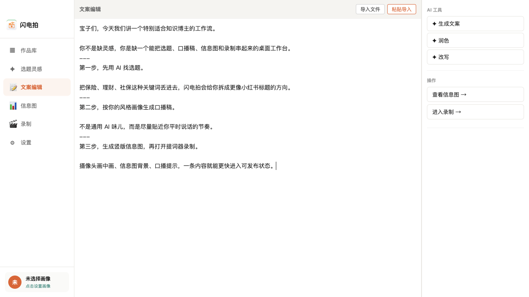Click the 选题灵感 sparkle icon
The image size is (529, 297).
pos(12,69)
